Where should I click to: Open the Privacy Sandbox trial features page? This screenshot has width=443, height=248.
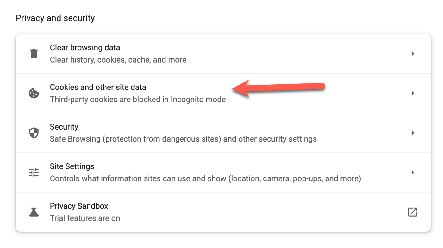[79, 206]
